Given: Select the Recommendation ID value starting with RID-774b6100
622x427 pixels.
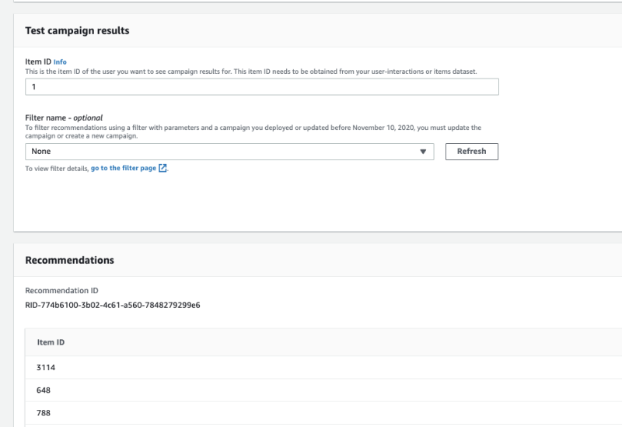Looking at the screenshot, I should click(x=113, y=305).
